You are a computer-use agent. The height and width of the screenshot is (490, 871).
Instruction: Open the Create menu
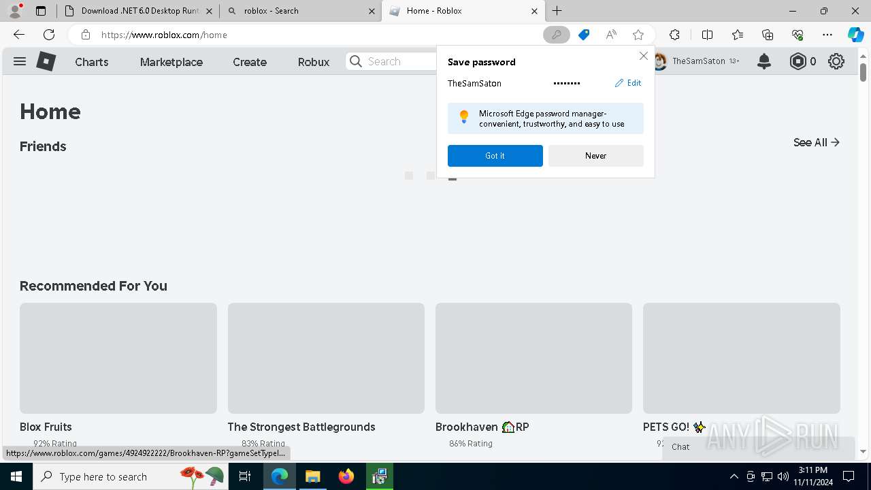tap(250, 62)
